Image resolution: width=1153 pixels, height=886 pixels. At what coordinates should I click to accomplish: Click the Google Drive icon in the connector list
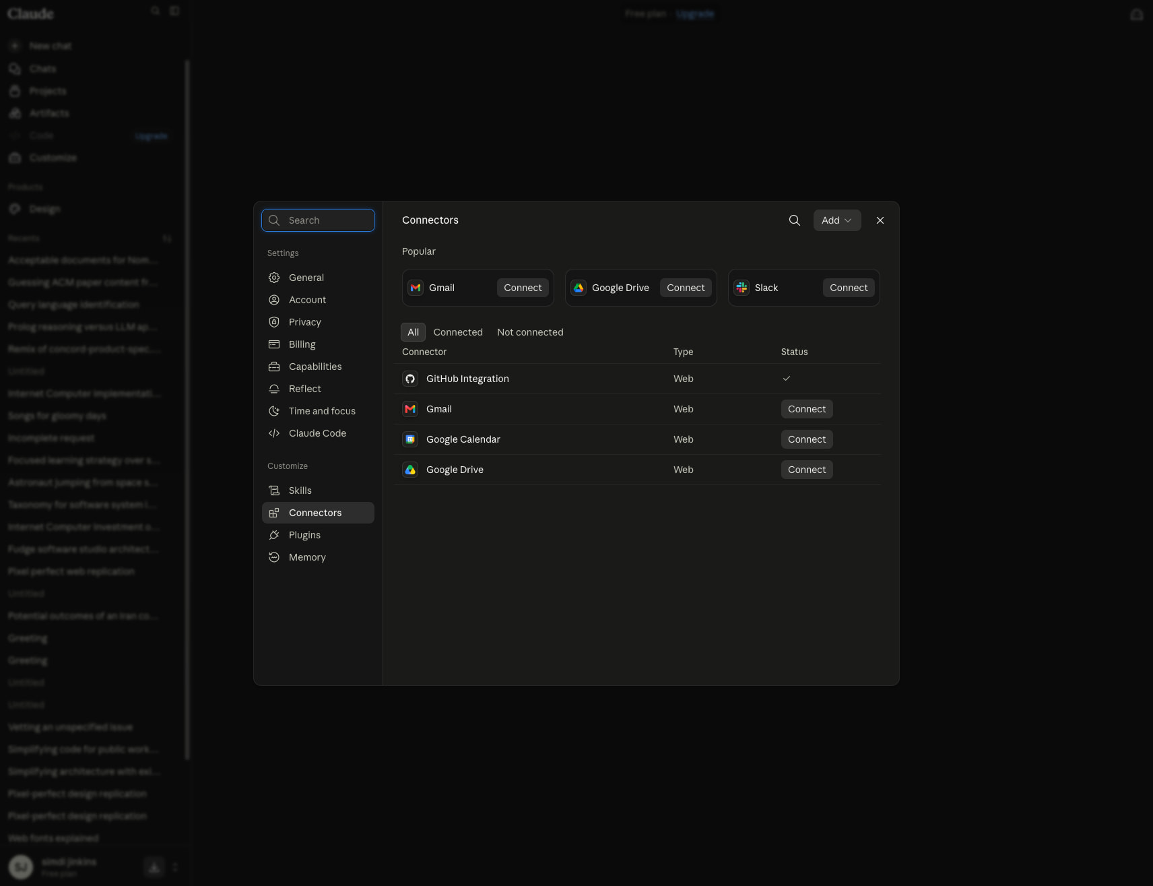(x=410, y=470)
